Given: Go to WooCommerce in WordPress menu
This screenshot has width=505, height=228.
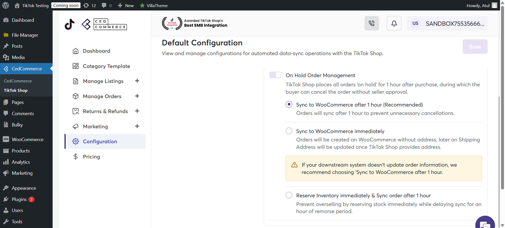Looking at the screenshot, I should pyautogui.click(x=27, y=140).
